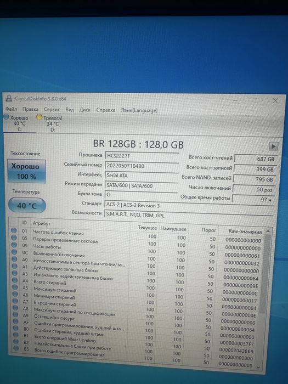This screenshot has width=288, height=384.
Task: Click the serial number field 2022050710480
Action: (142, 166)
